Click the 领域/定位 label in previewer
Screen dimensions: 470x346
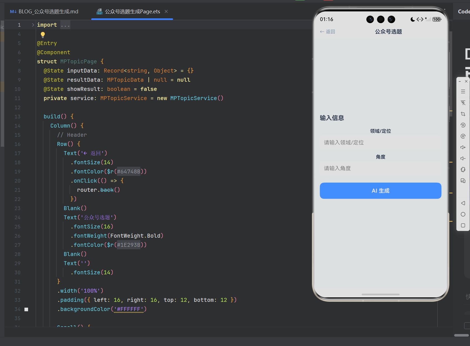(x=381, y=131)
